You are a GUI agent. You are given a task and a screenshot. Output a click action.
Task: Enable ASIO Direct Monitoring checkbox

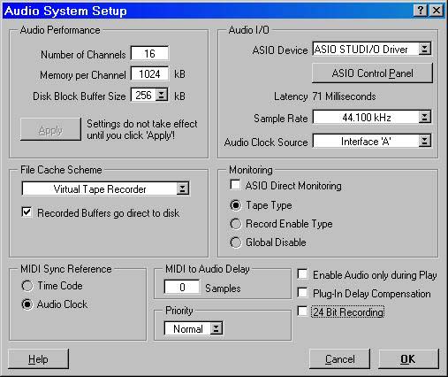[235, 185]
